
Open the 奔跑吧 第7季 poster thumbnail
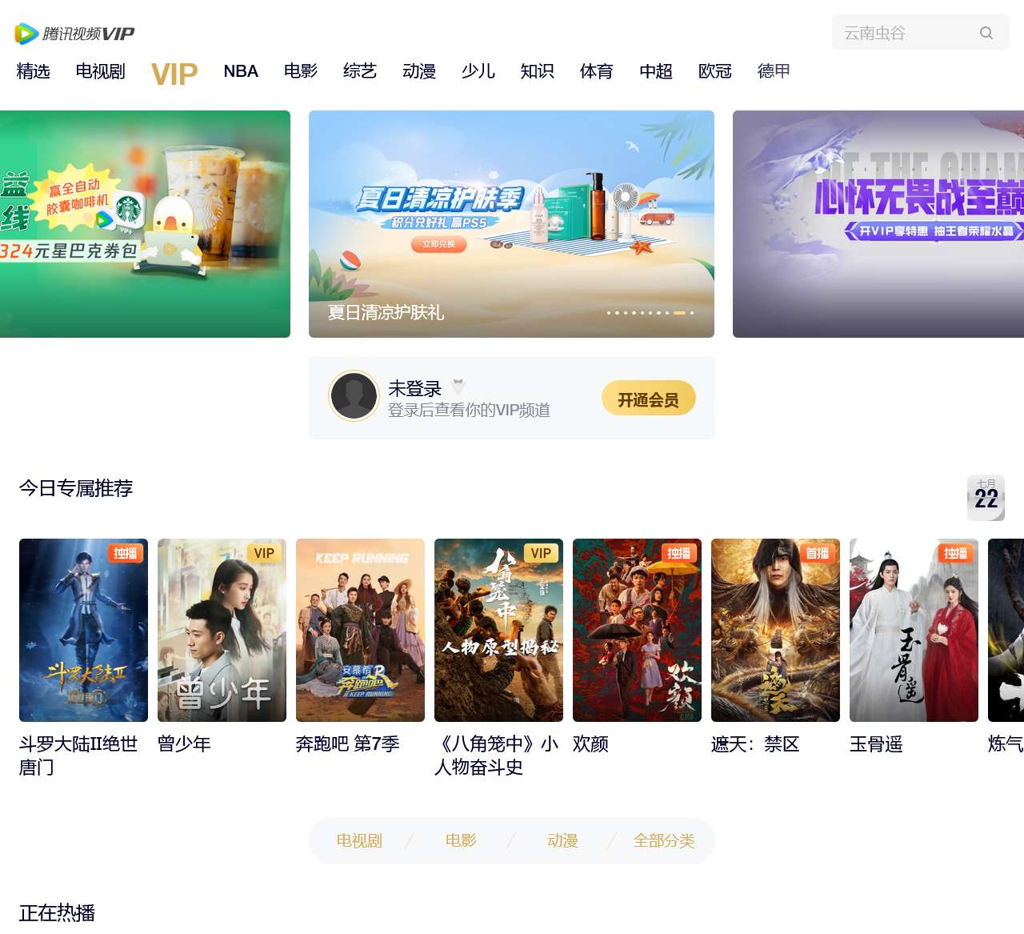(x=360, y=631)
